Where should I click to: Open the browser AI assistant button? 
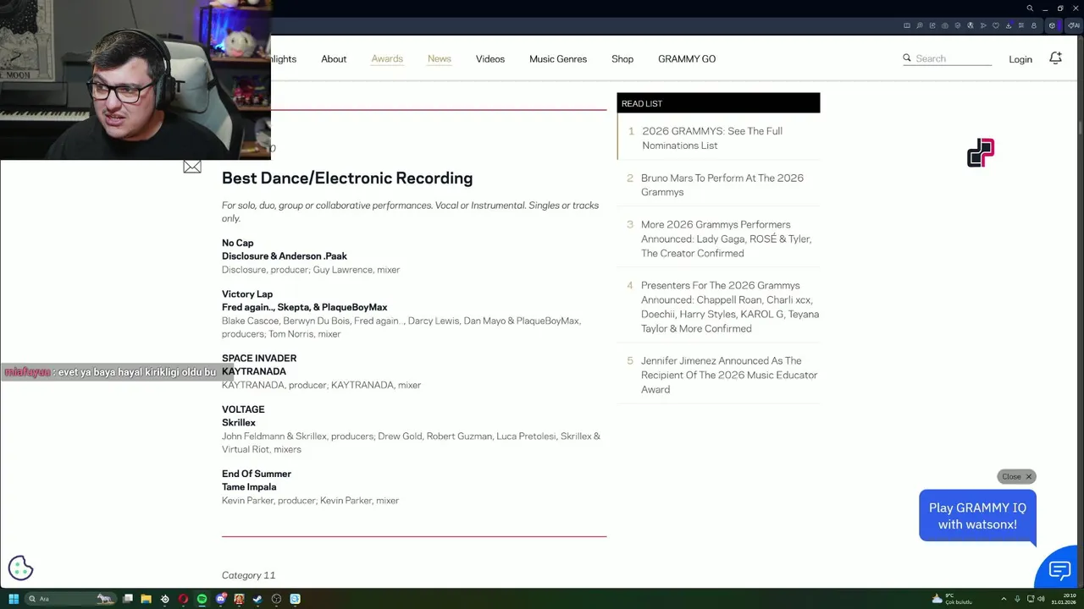(x=1074, y=25)
